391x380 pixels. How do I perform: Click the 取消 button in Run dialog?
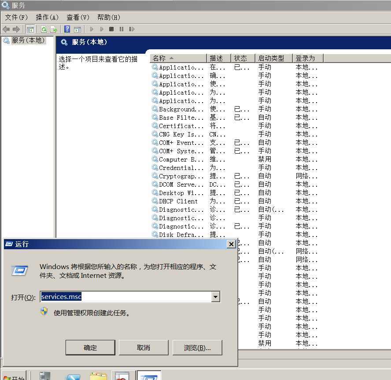[144, 347]
